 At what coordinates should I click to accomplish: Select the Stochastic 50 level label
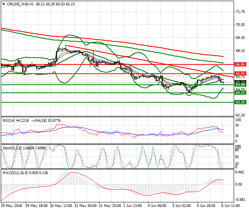(x=237, y=157)
